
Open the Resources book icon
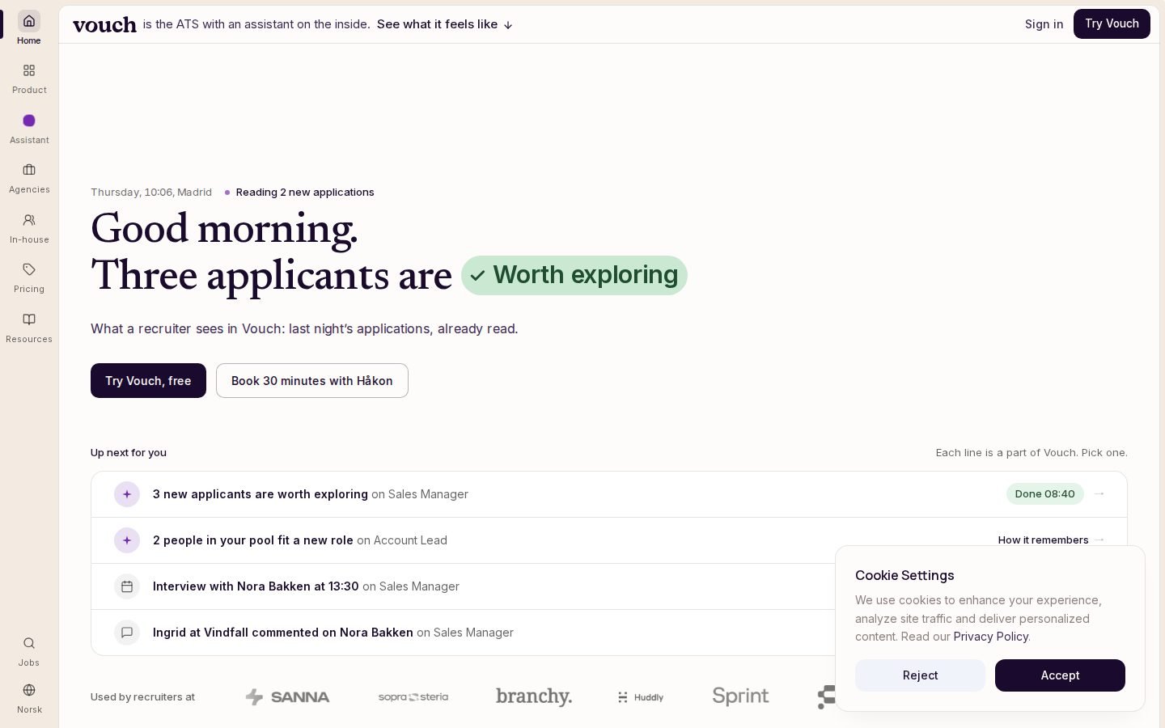click(x=29, y=320)
